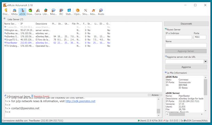
Task: Open the Aiuto help toolbar icon
Action: pos(101,12)
